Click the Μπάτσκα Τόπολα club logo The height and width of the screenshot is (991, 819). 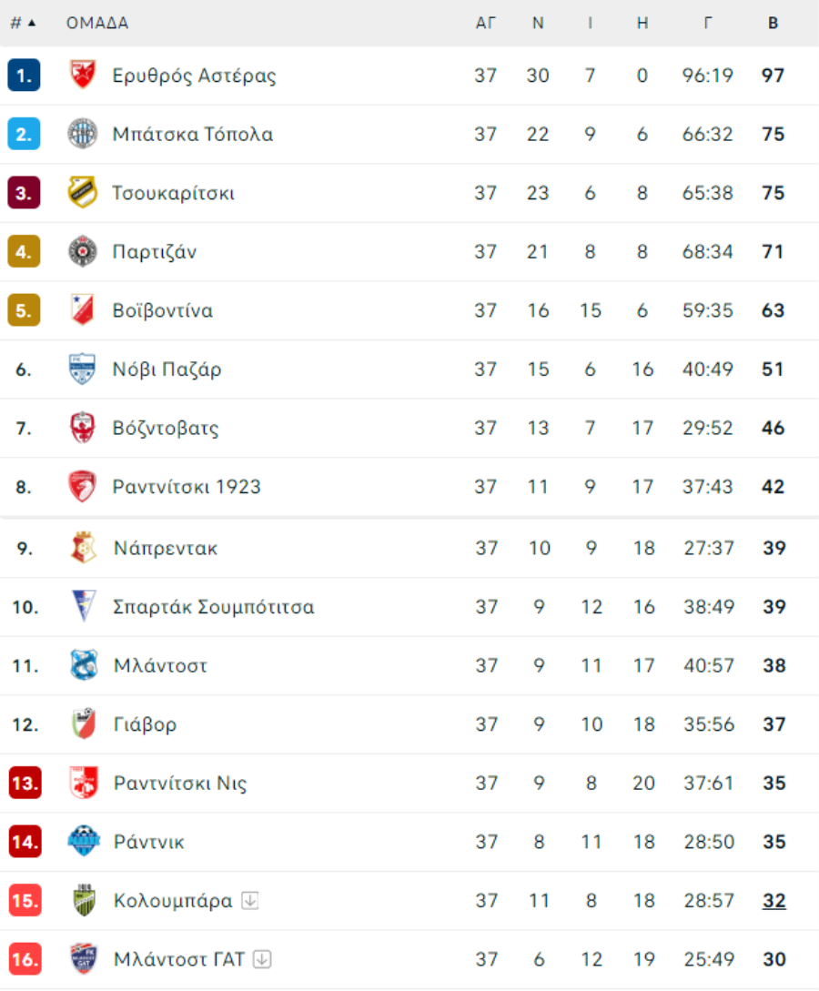[x=83, y=134]
